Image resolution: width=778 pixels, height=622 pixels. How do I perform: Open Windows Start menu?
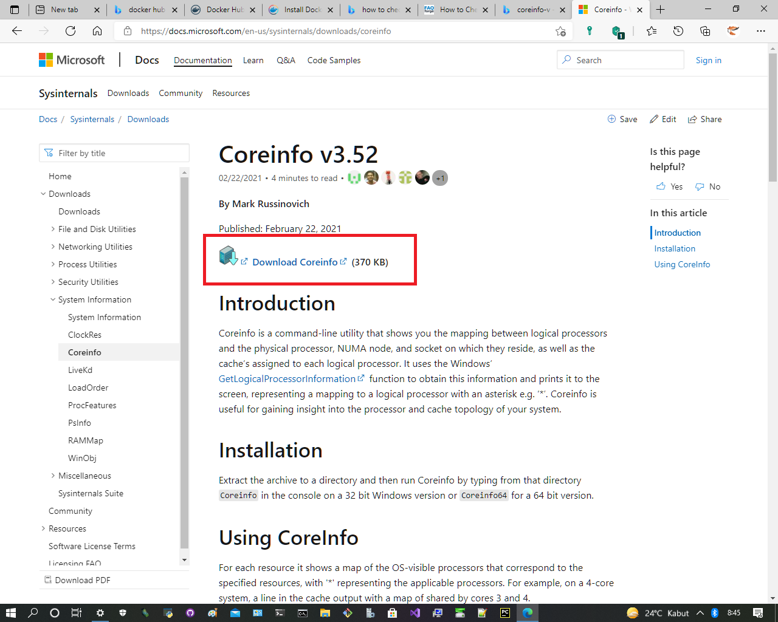coord(10,613)
